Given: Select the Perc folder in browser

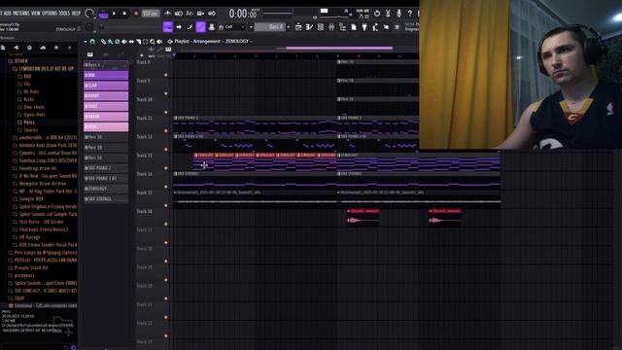Looking at the screenshot, I should pos(26,122).
